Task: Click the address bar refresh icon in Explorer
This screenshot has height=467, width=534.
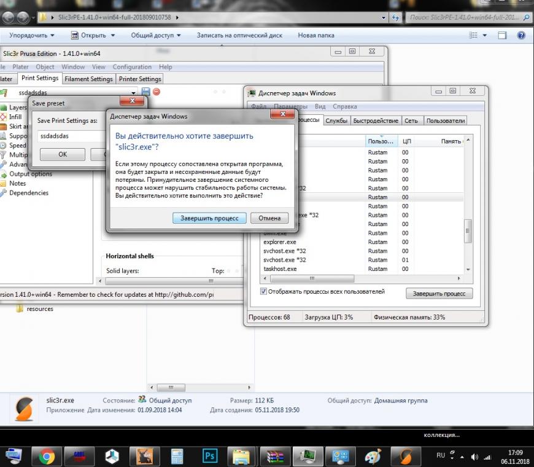Action: 395,17
